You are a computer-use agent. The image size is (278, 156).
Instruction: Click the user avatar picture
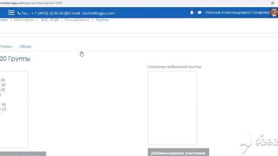[274, 13]
